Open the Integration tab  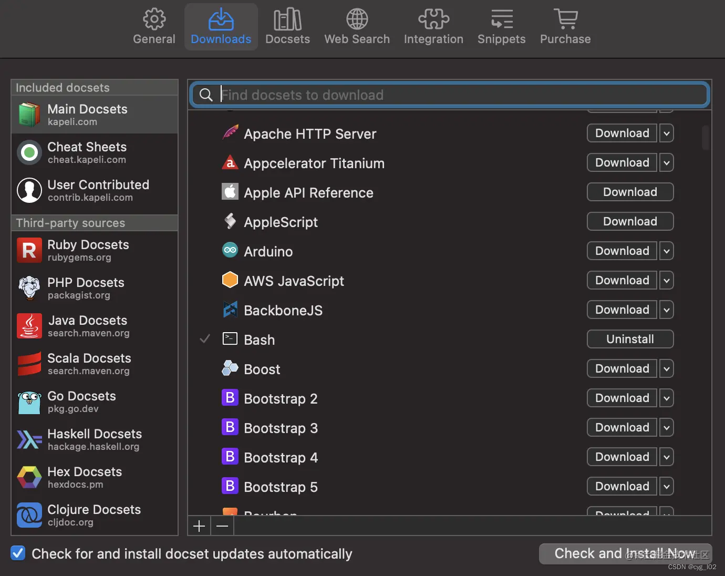[x=433, y=27]
